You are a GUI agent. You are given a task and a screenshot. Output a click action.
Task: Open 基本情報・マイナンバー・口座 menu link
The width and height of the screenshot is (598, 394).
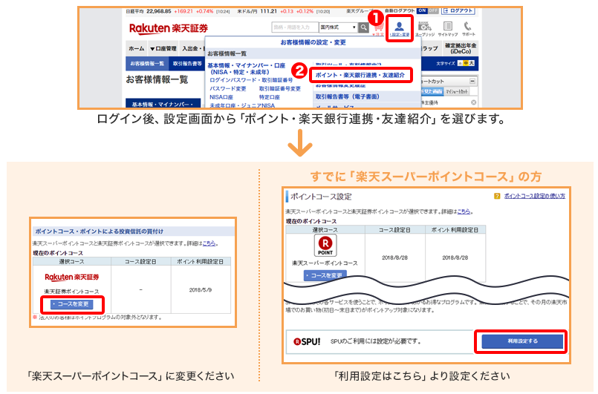[247, 68]
